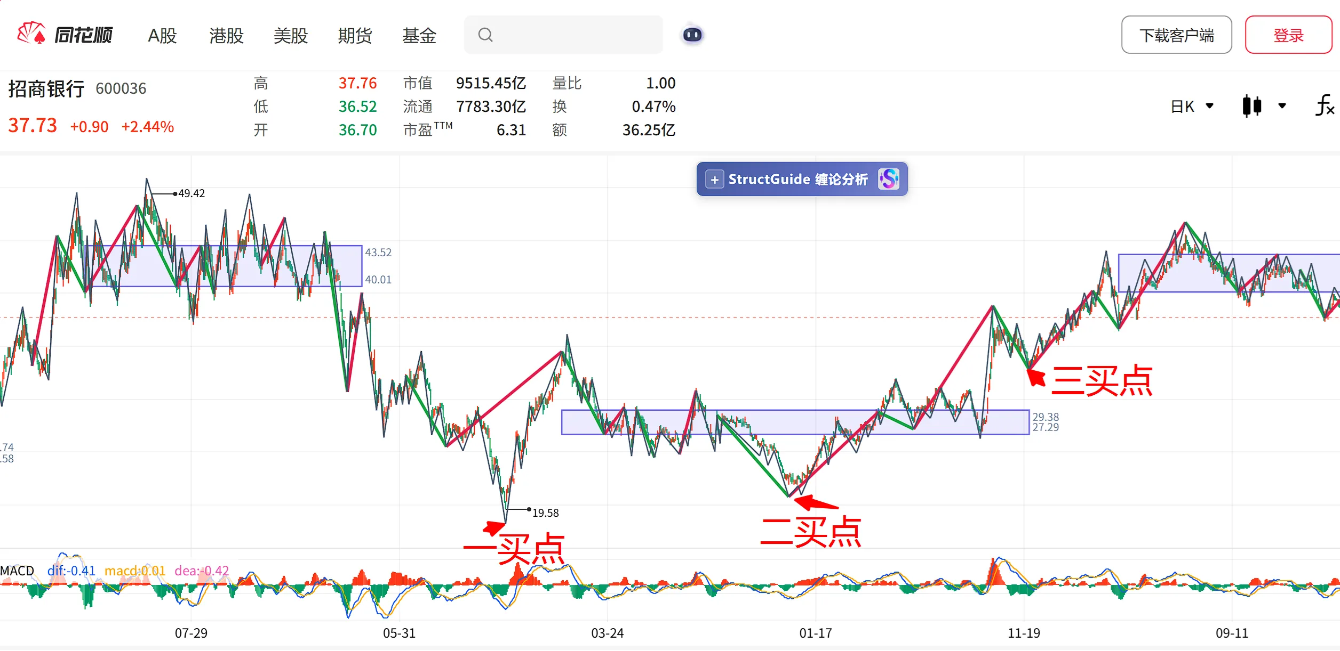Click the StructGuide 缠论分析 banner
Viewport: 1340px width, 651px height.
pyautogui.click(x=802, y=179)
